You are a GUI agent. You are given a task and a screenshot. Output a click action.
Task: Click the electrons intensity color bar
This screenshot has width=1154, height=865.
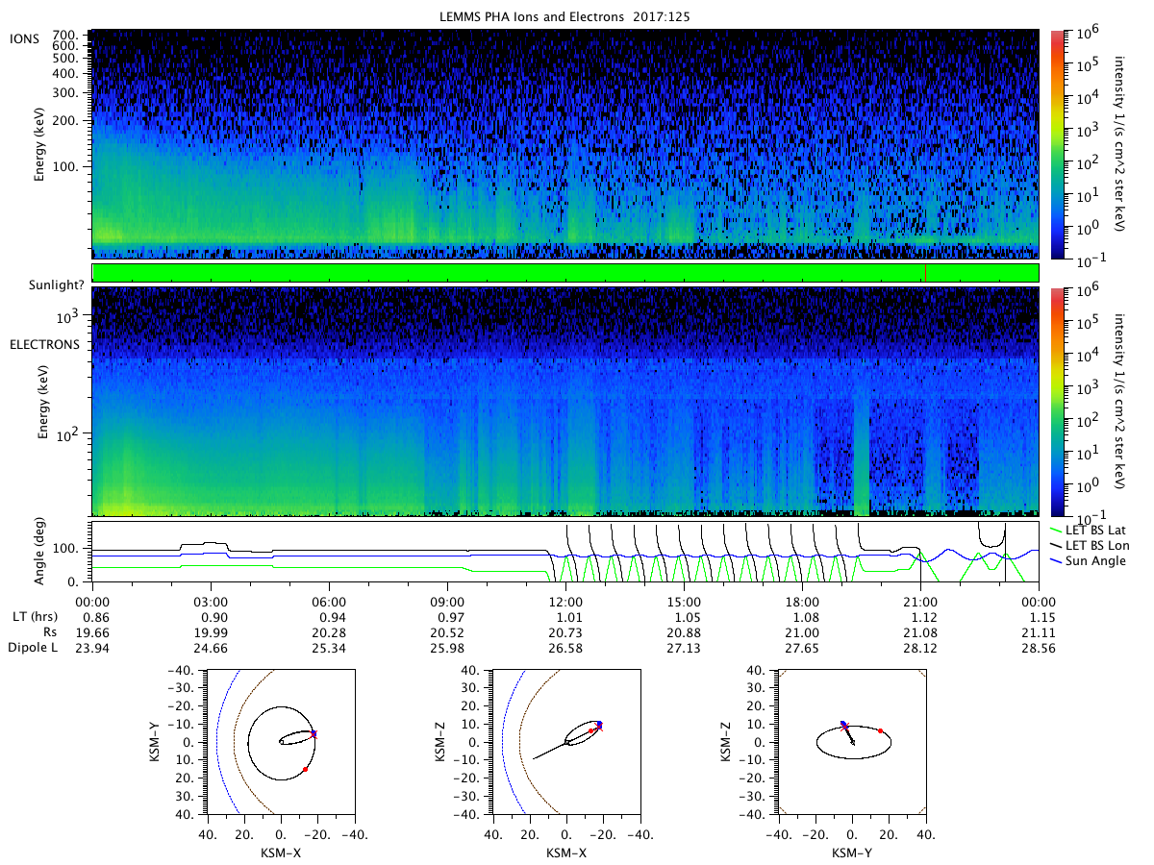coord(1056,402)
